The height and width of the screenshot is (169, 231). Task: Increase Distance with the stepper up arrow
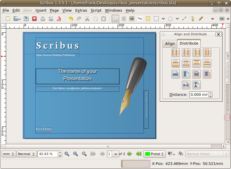pyautogui.click(x=211, y=93)
